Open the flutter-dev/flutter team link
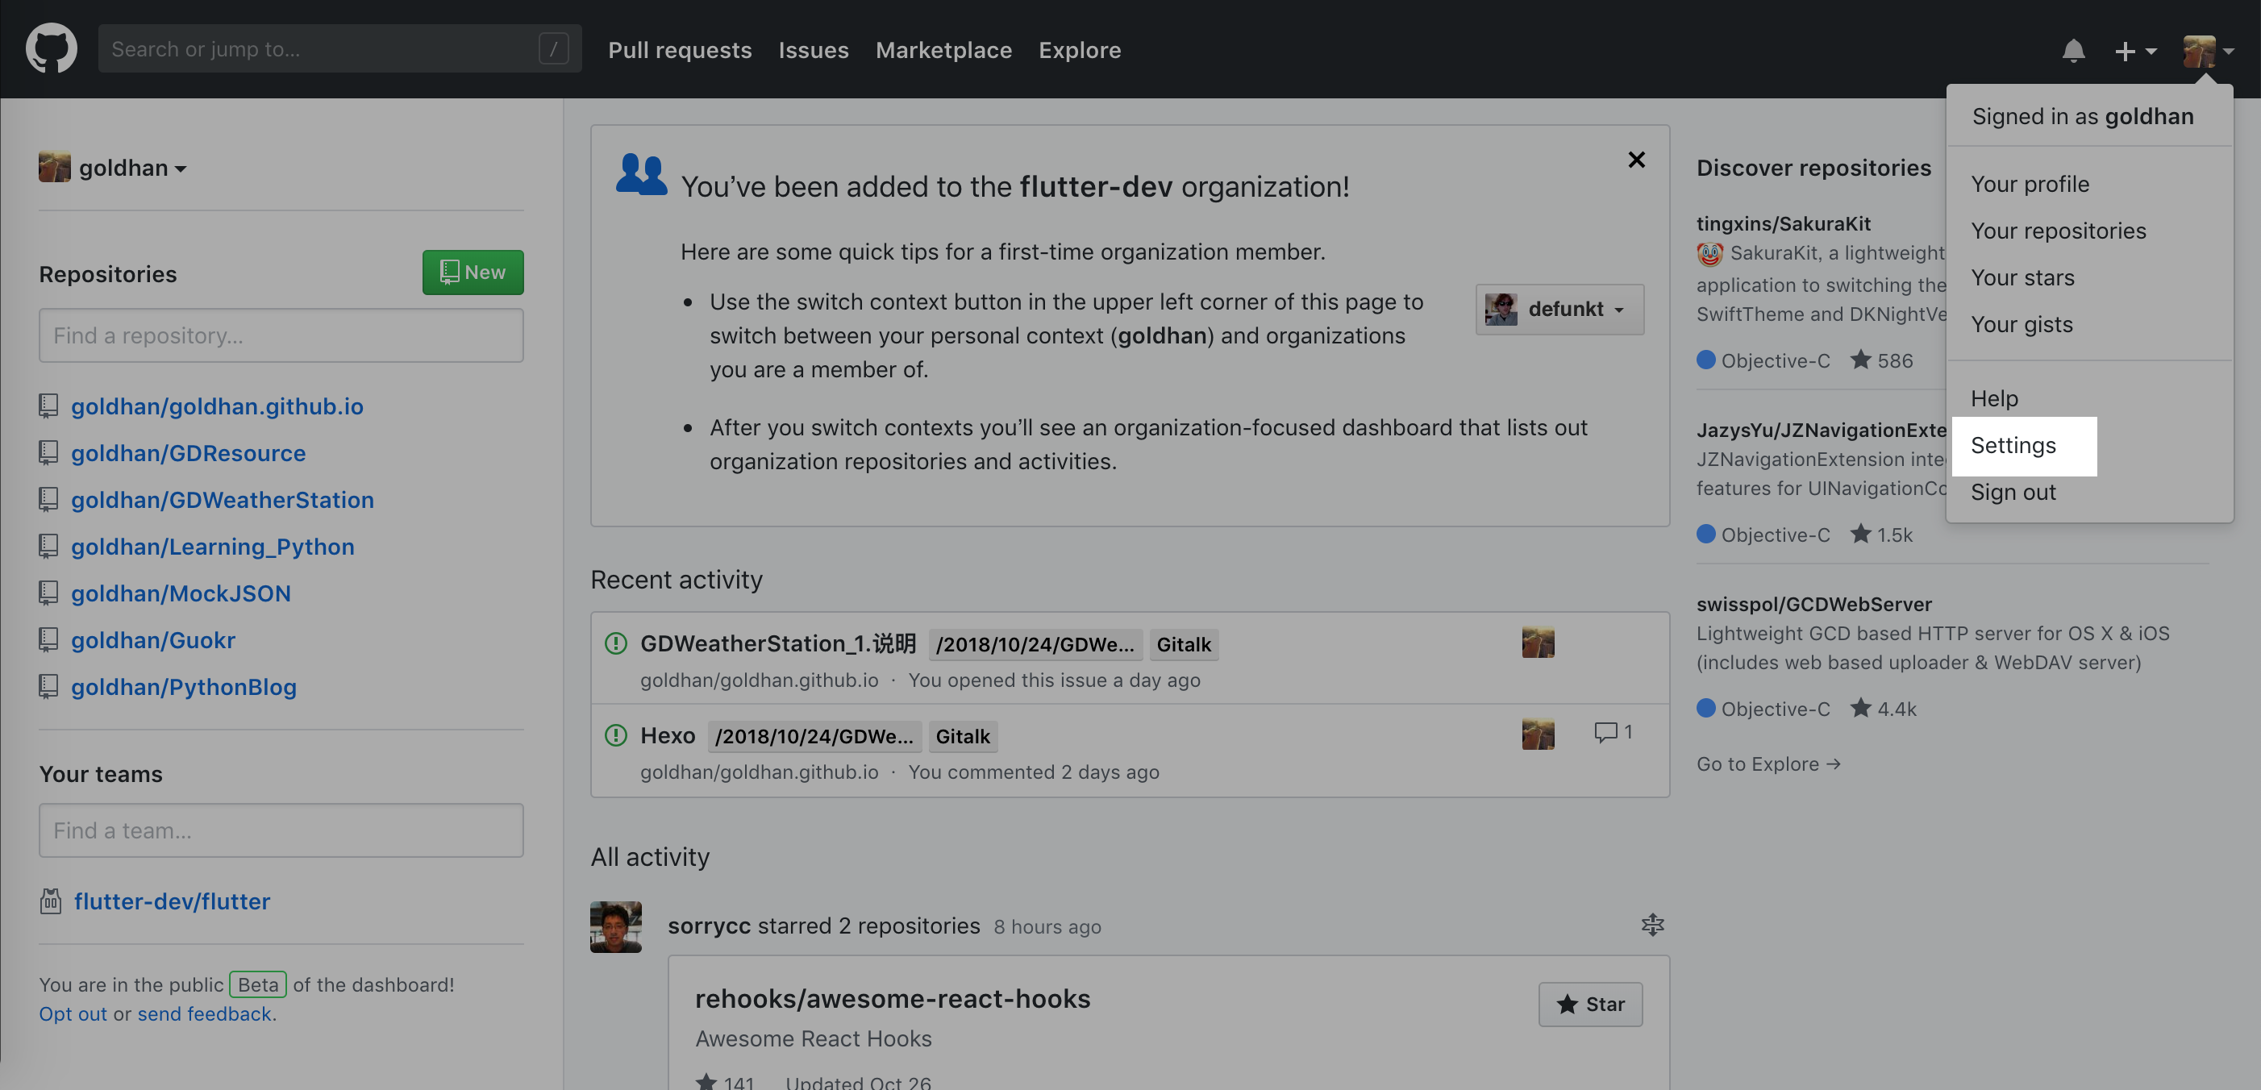The height and width of the screenshot is (1090, 2261). 171,901
